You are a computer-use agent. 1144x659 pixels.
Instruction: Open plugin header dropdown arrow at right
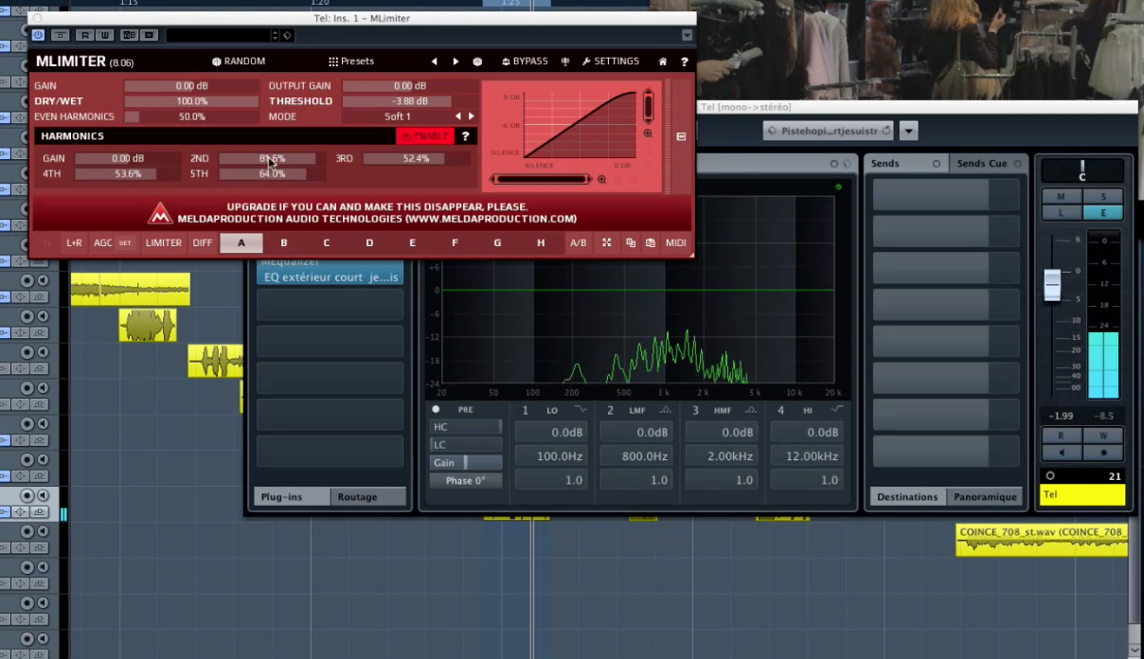tap(688, 35)
